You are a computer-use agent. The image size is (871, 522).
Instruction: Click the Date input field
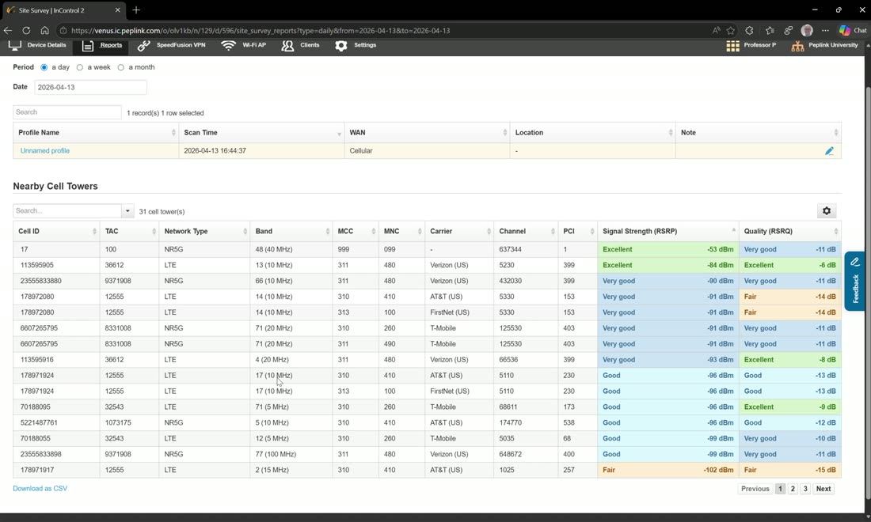coord(90,87)
